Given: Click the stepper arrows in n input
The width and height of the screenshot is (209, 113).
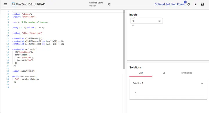Looking at the screenshot, I should coord(159,21).
